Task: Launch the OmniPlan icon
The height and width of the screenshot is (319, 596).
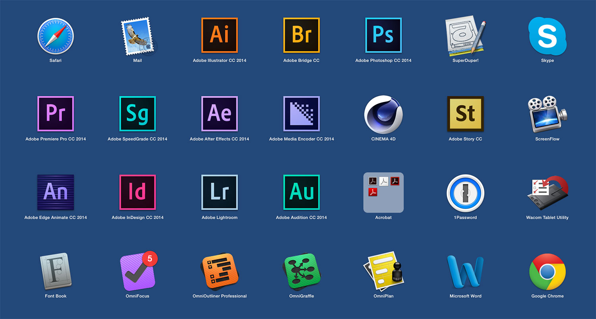Action: pos(383,271)
